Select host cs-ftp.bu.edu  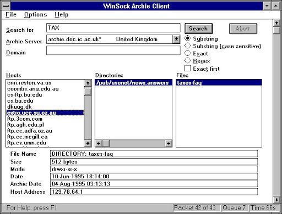point(45,95)
